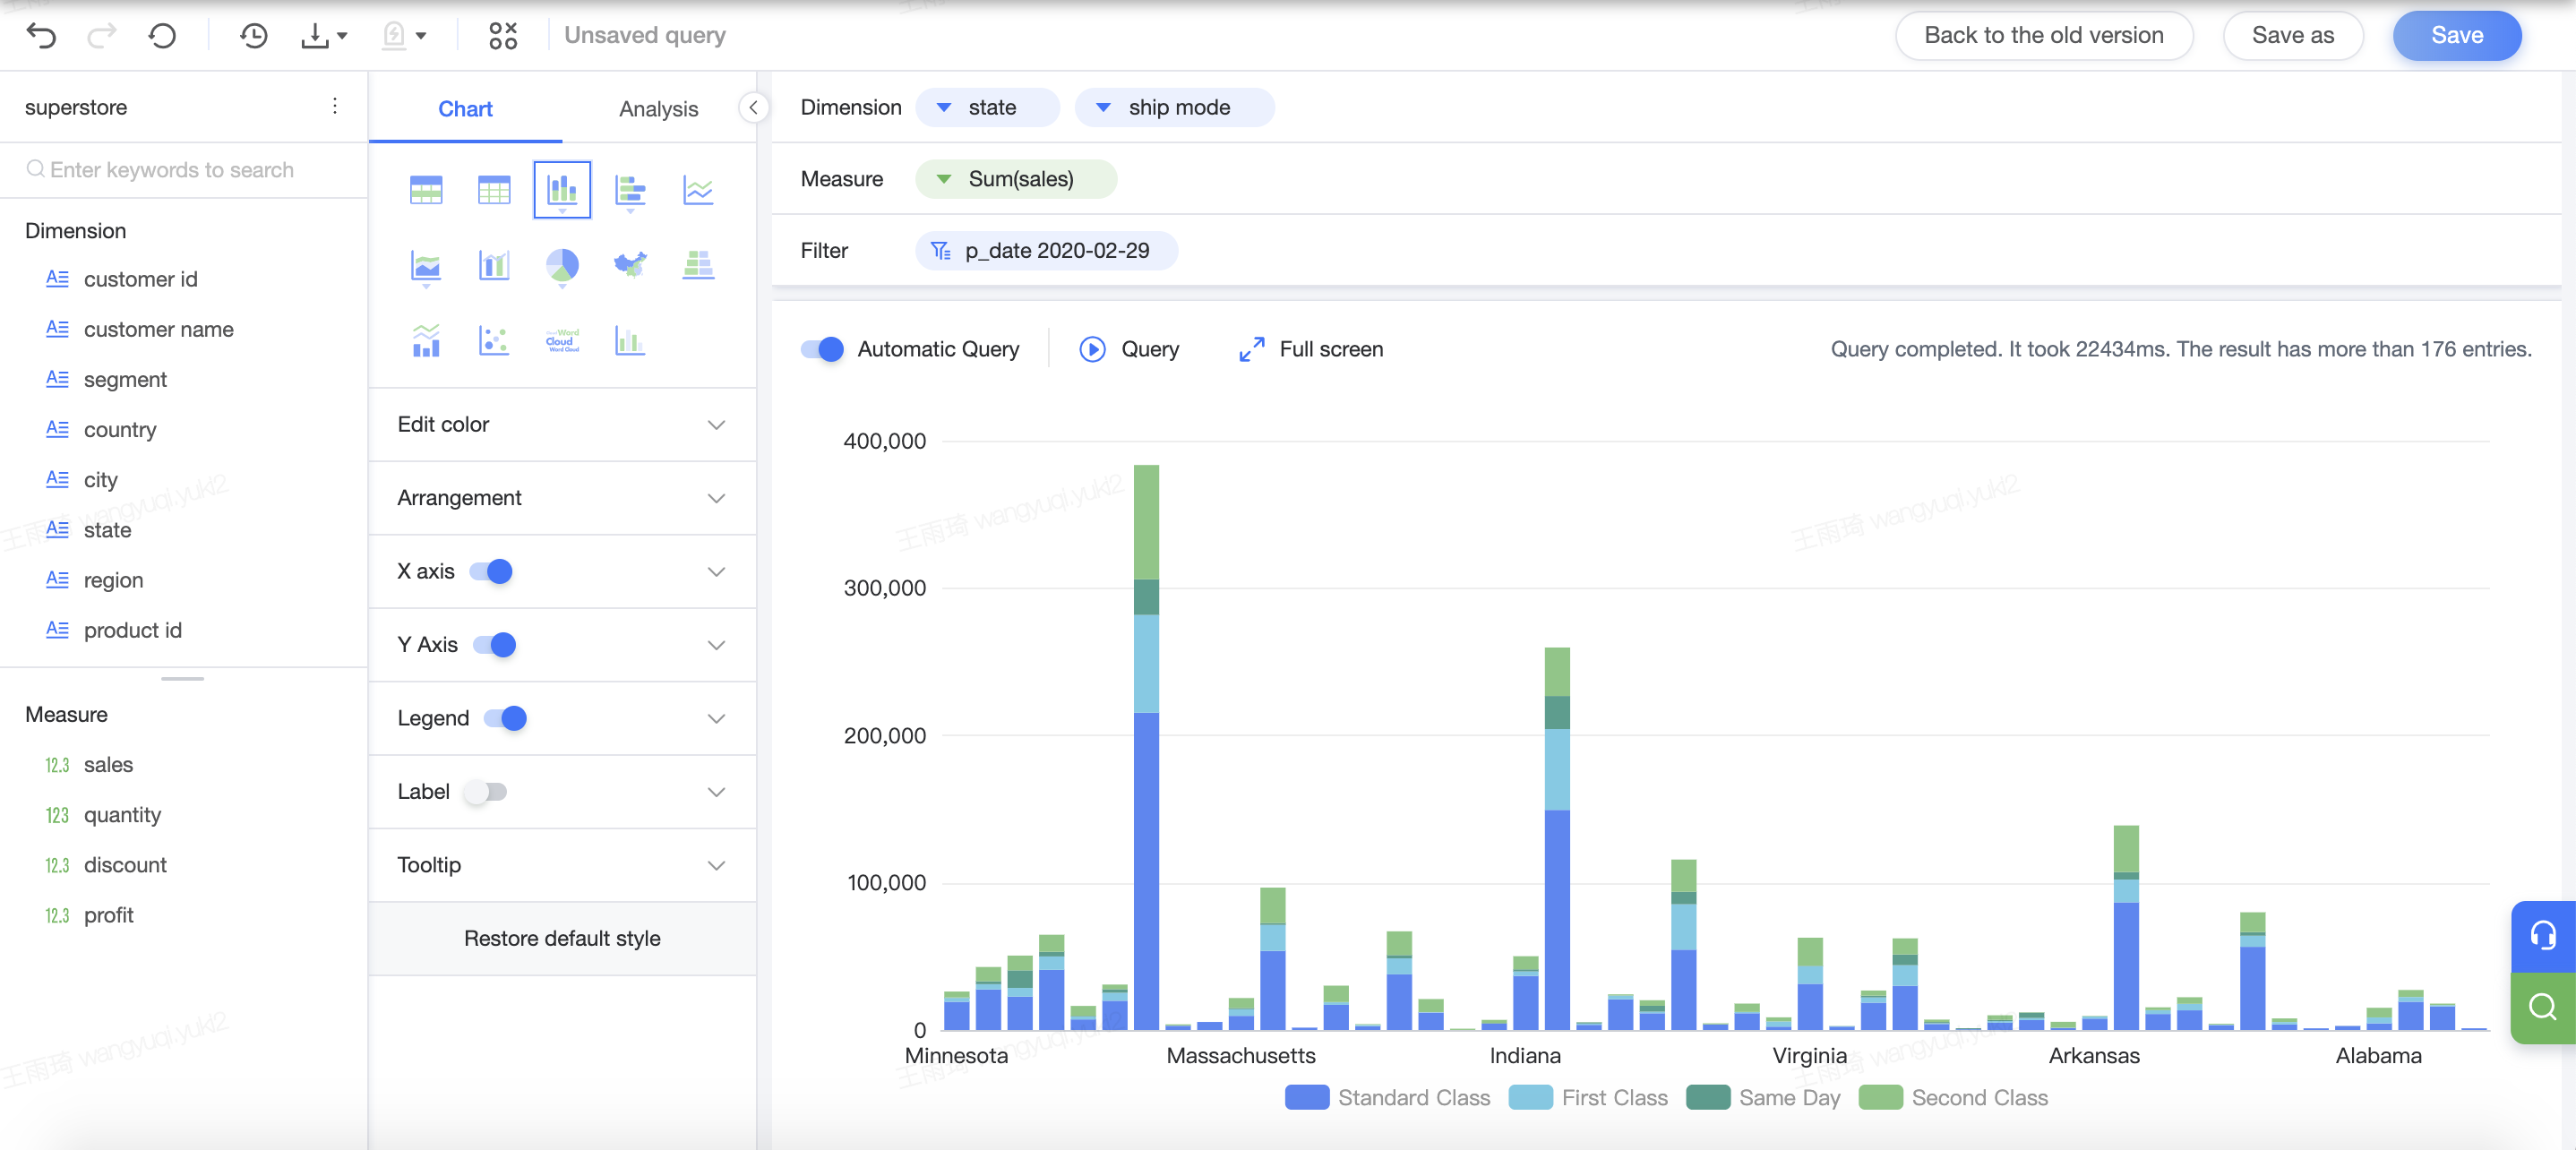This screenshot has width=2576, height=1150.
Task: Click the Second Class legend swatch
Action: [1880, 1097]
